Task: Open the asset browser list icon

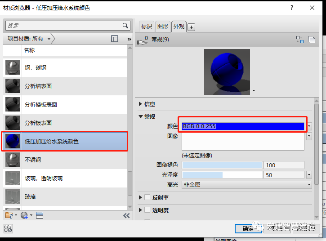Action: tap(40, 215)
